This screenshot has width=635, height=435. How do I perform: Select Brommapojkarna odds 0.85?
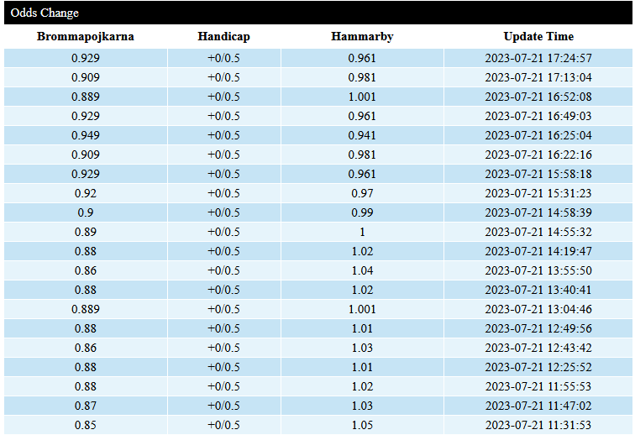point(86,425)
